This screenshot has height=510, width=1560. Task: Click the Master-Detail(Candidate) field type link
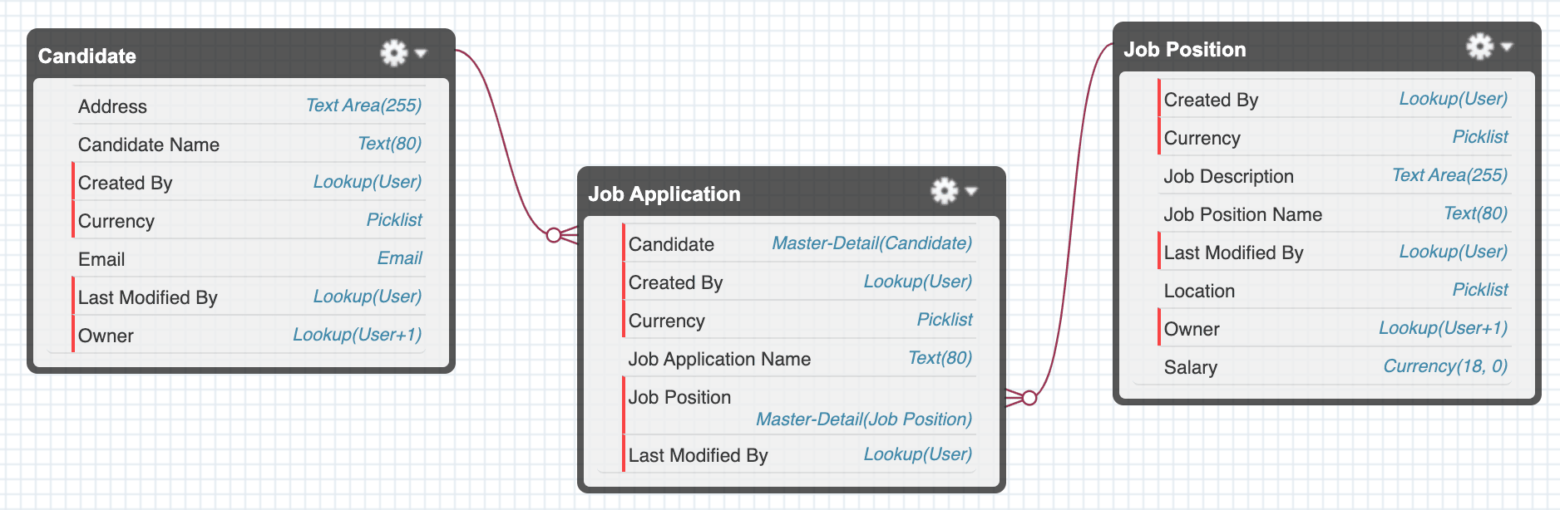(871, 243)
